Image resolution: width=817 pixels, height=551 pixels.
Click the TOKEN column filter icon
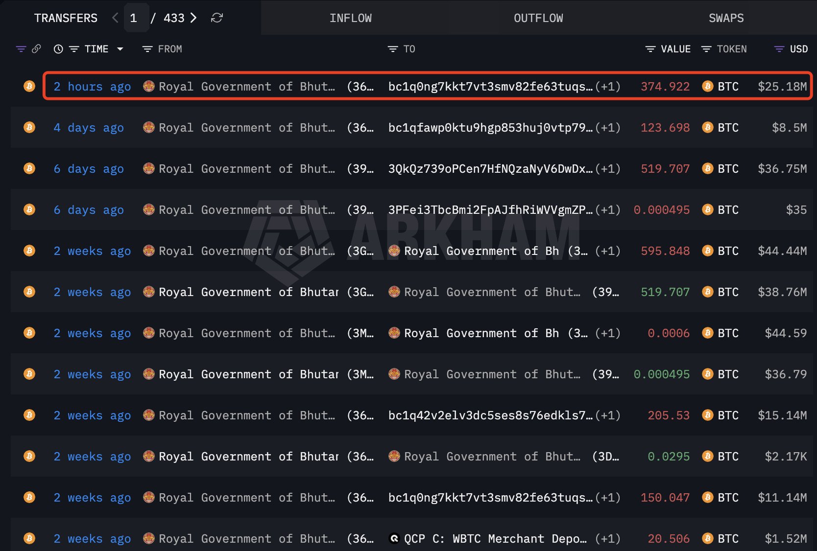pyautogui.click(x=706, y=49)
